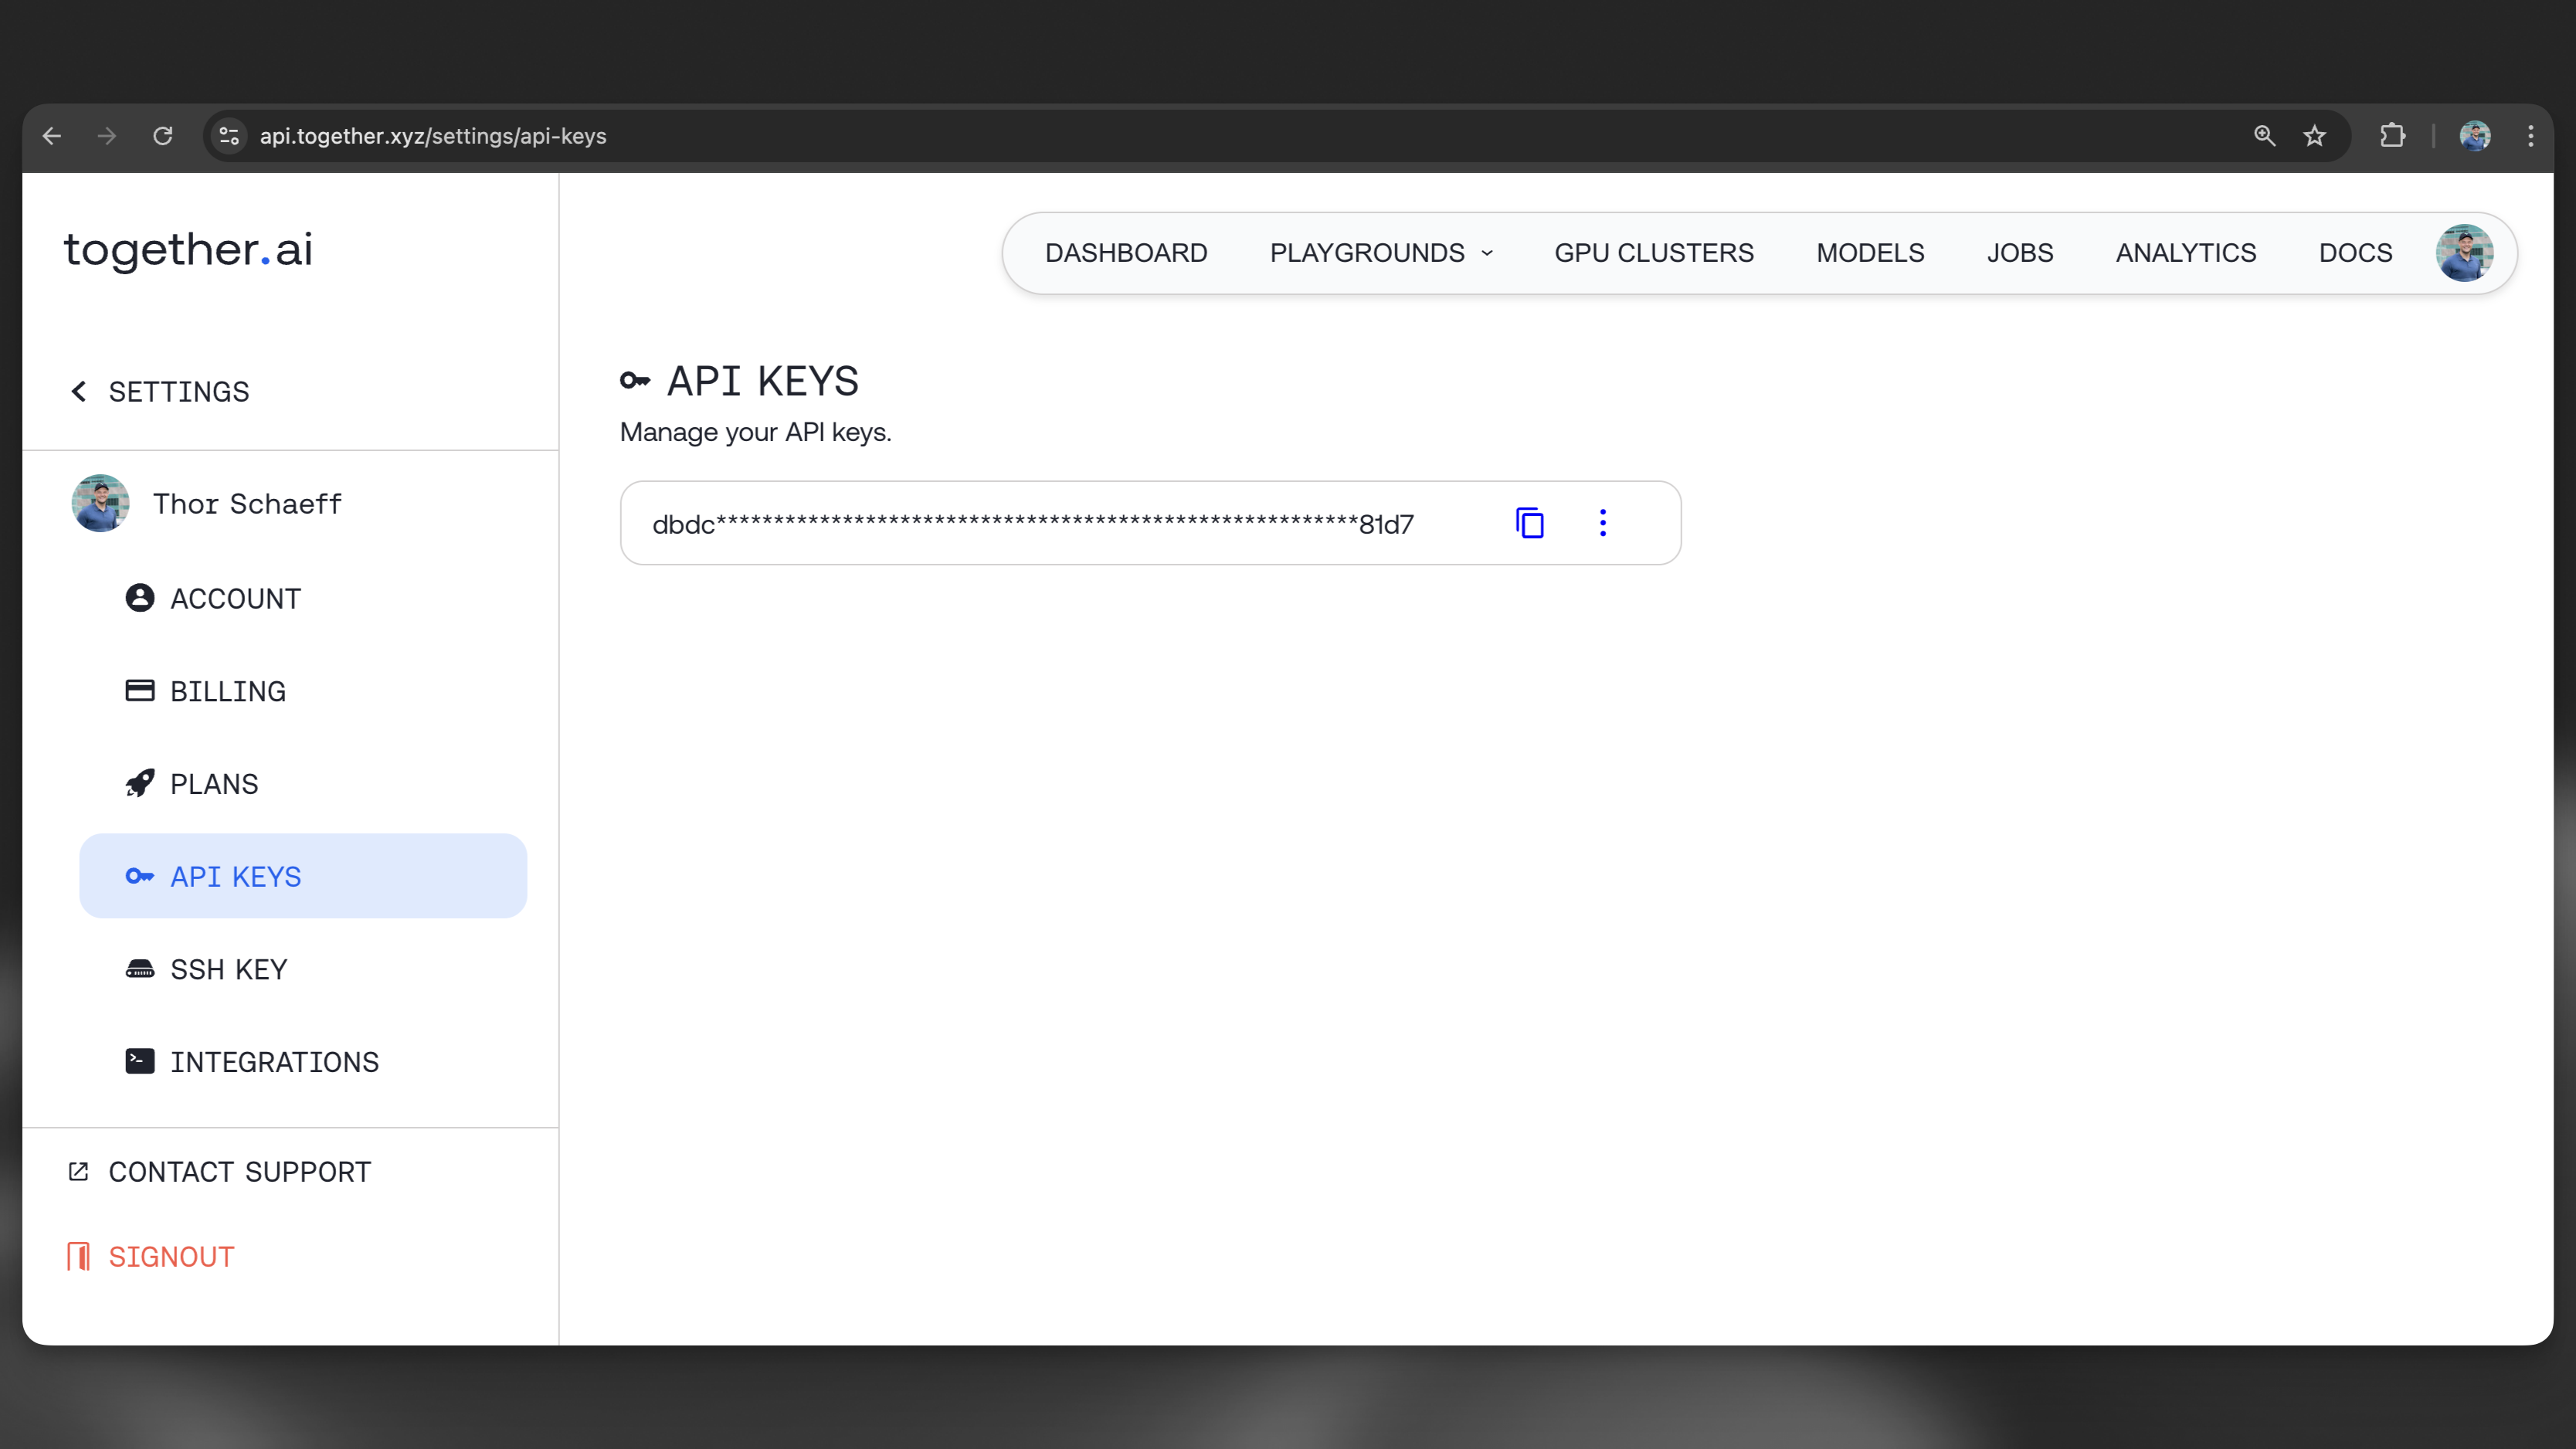The width and height of the screenshot is (2576, 1449).
Task: Expand the Playgrounds dropdown
Action: 1380,253
